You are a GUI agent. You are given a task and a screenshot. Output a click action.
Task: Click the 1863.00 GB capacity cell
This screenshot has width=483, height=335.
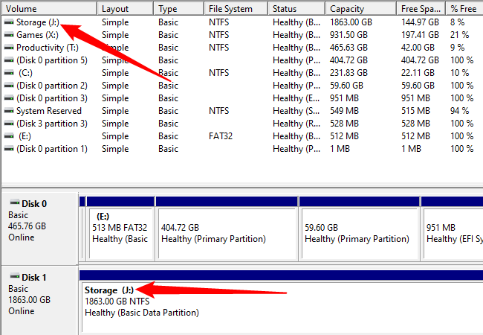tap(351, 22)
